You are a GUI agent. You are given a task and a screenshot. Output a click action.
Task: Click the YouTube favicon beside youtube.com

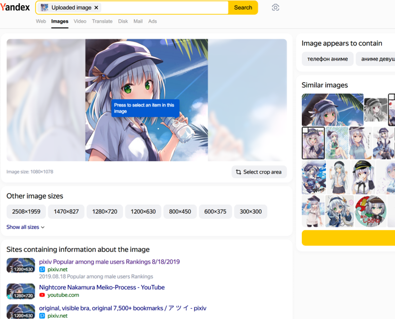tap(42, 295)
